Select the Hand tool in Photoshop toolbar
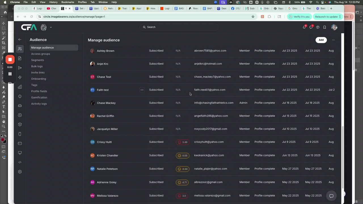 point(4,122)
